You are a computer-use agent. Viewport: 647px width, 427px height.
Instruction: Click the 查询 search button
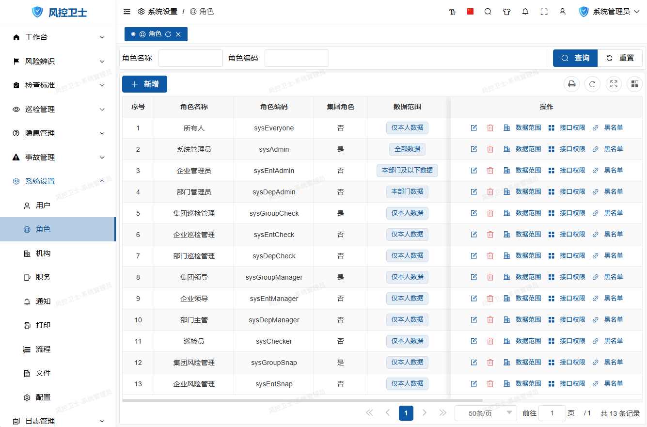575,58
